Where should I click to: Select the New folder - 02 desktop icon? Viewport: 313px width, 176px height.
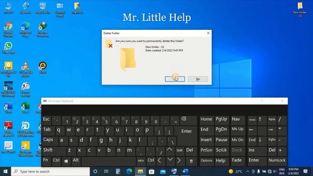(300, 9)
